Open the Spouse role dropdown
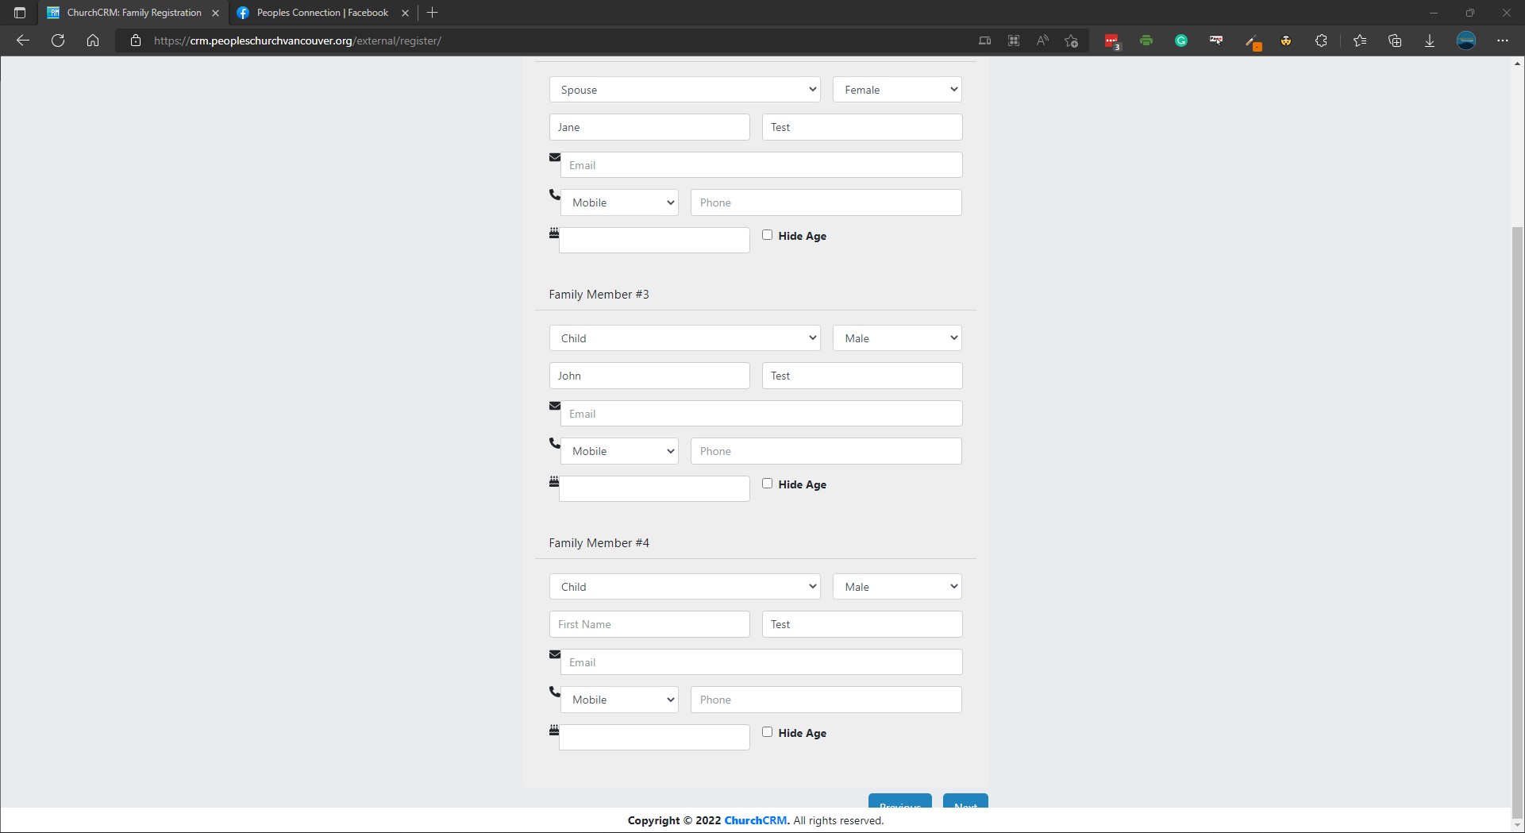The image size is (1525, 833). (684, 89)
